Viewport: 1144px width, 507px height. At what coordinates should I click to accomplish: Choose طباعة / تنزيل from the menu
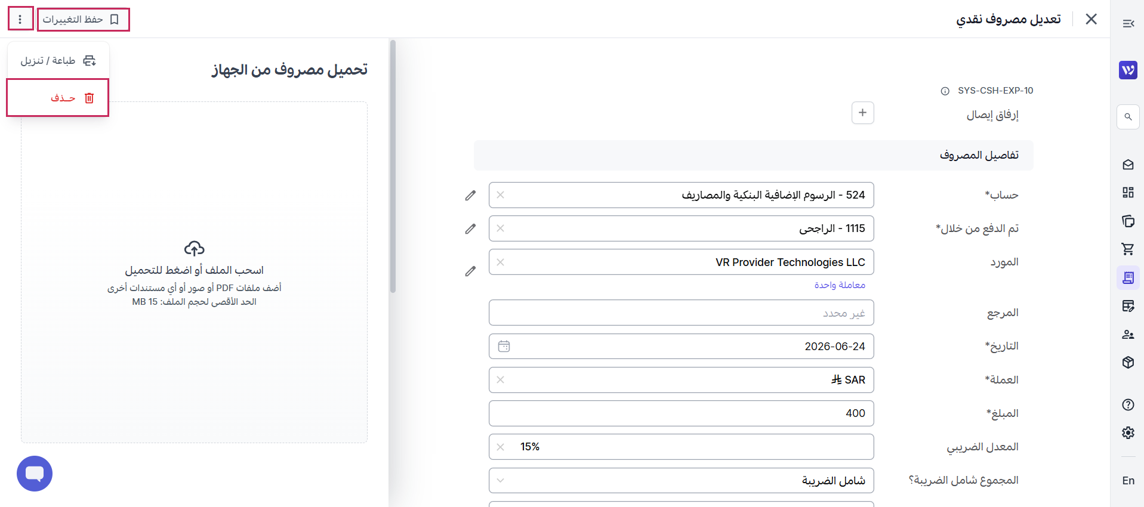coord(58,60)
